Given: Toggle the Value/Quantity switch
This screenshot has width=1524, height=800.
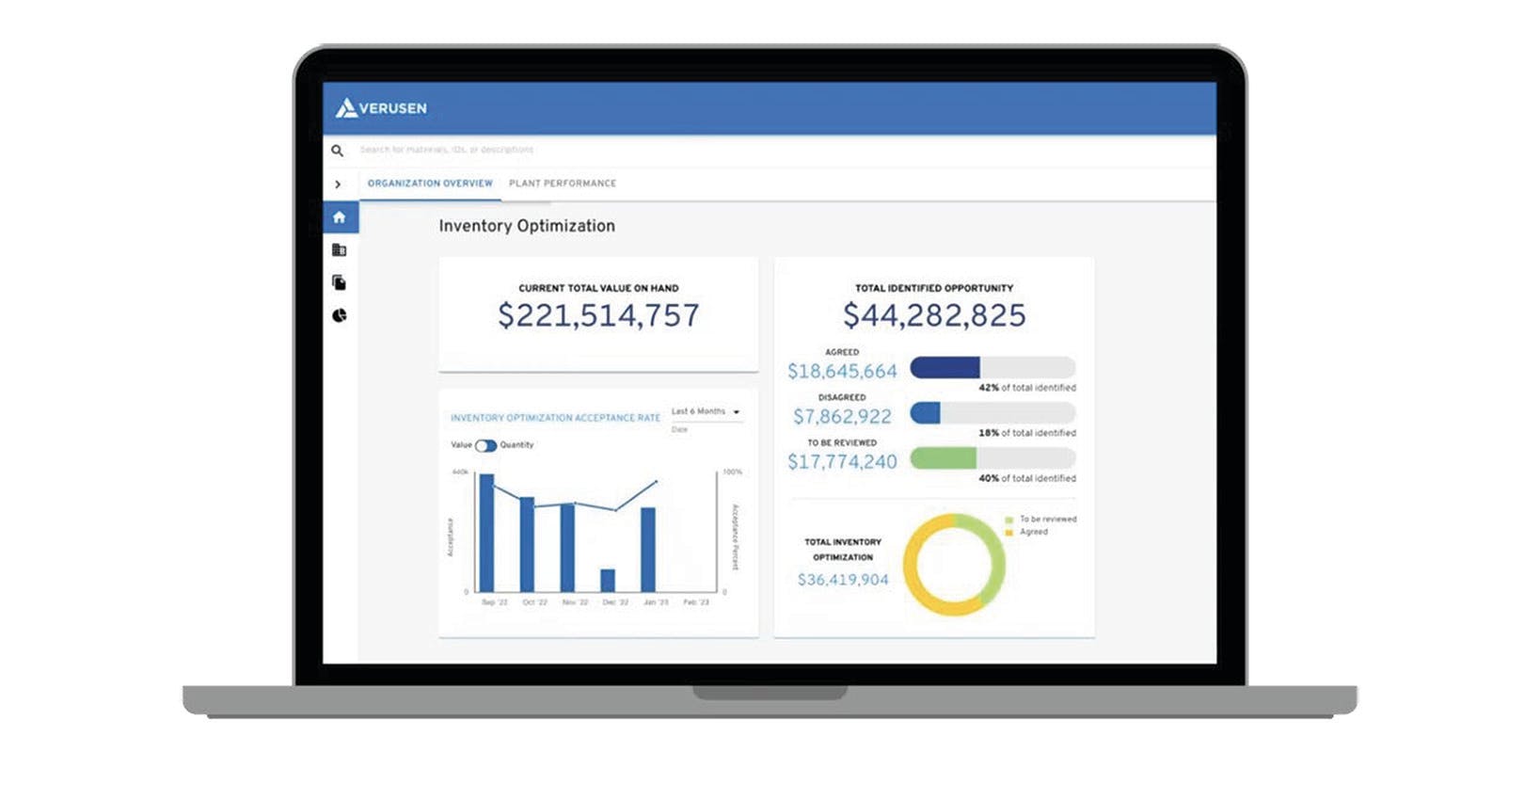Looking at the screenshot, I should click(x=485, y=445).
